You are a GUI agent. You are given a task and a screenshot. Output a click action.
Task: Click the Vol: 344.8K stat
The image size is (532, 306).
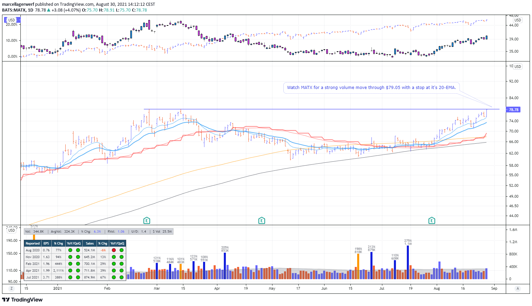click(x=35, y=232)
